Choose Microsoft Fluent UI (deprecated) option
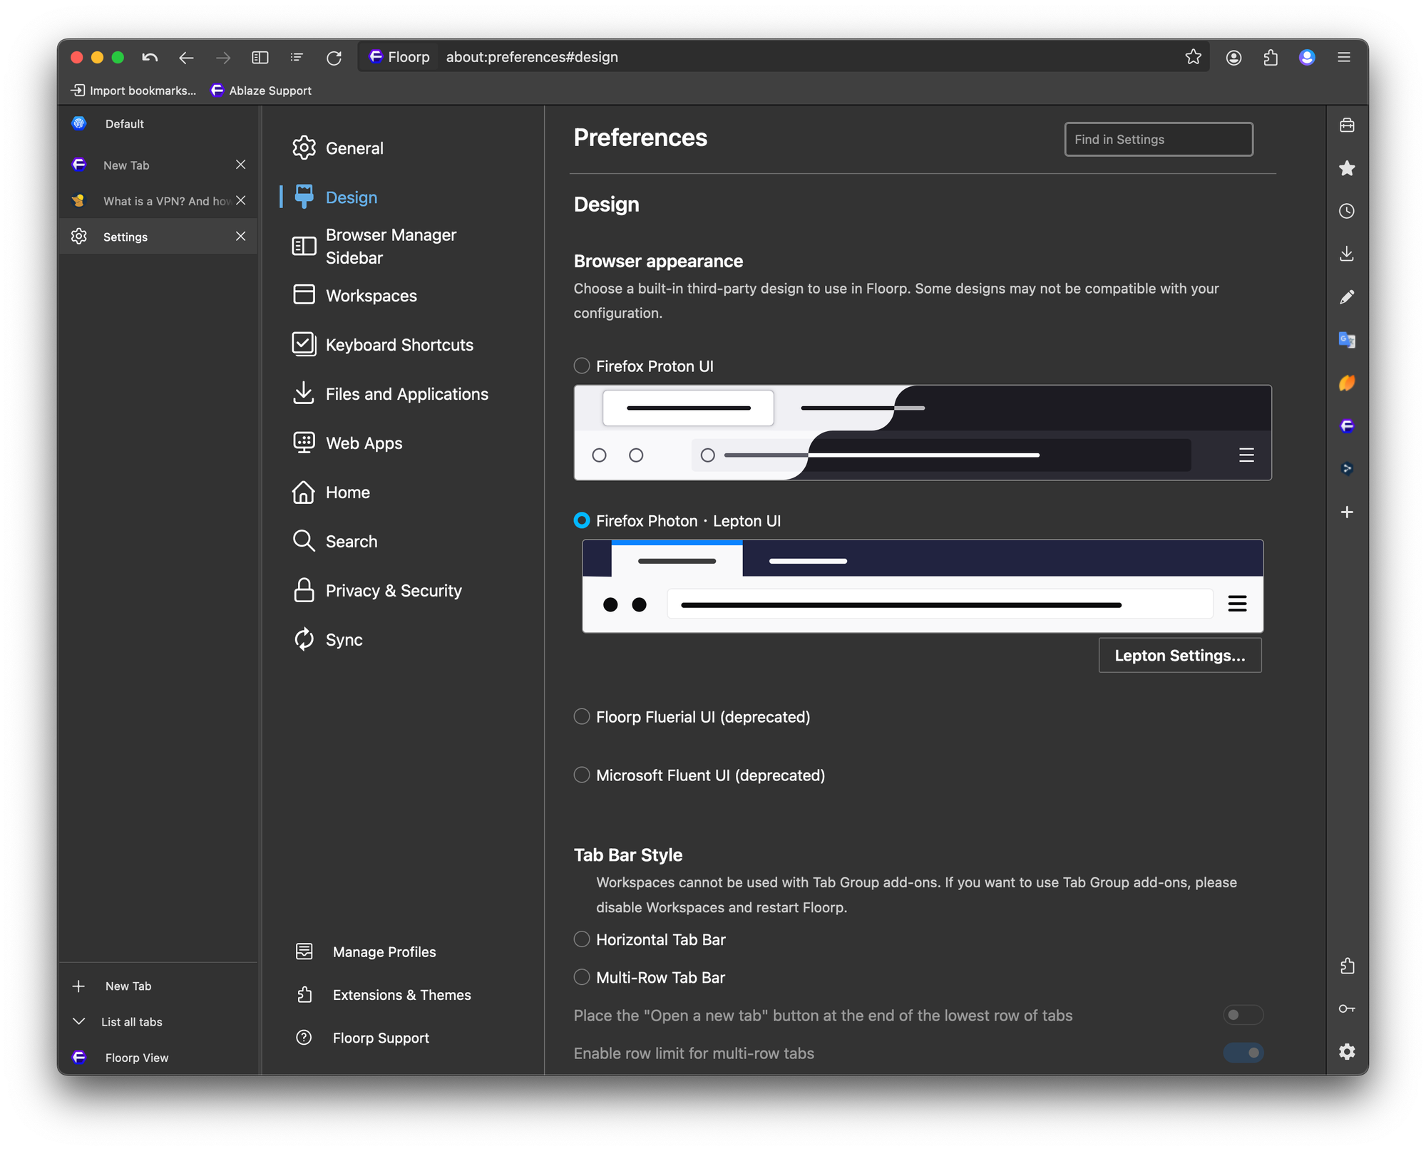 (582, 775)
